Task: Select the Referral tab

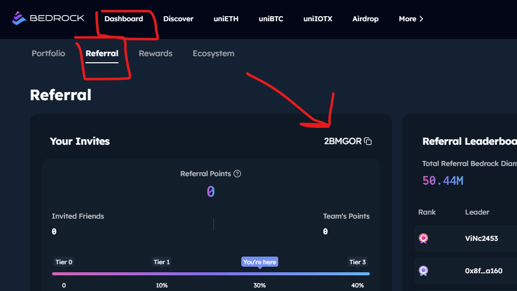Action: point(102,54)
